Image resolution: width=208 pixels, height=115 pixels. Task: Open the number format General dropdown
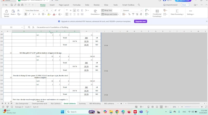click(x=141, y=10)
